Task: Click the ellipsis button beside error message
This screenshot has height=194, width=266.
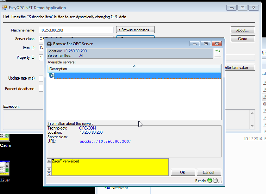Action: (49, 165)
